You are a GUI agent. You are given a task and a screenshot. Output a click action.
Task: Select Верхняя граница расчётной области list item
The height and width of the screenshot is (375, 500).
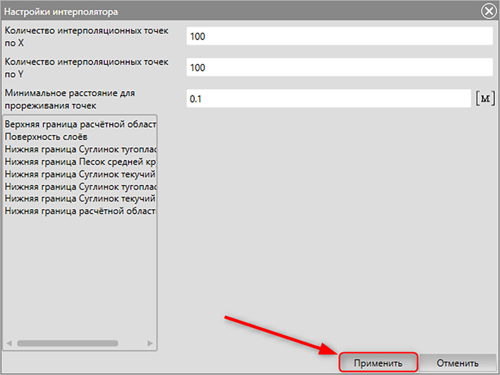click(x=80, y=124)
